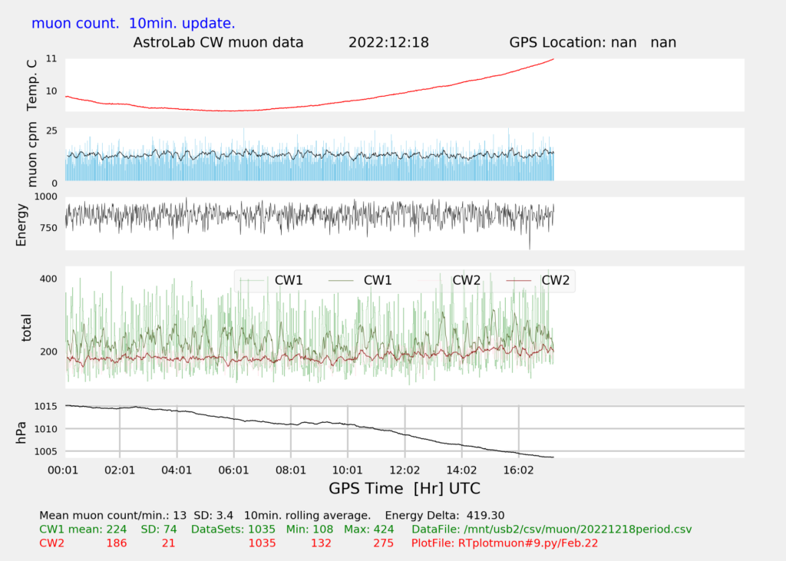Select the "Temp. C" axis label

32,84
